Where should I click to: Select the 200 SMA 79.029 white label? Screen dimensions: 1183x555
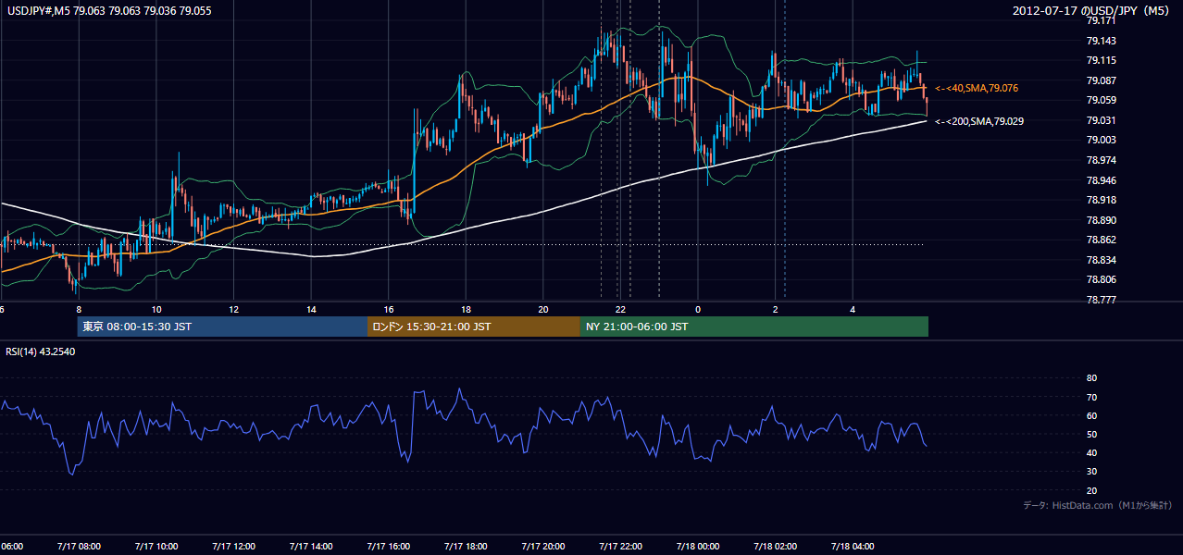[x=979, y=121]
